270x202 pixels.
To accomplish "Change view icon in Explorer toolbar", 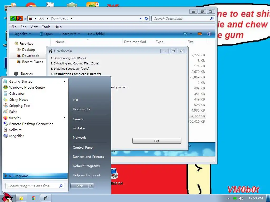I will 185,34.
